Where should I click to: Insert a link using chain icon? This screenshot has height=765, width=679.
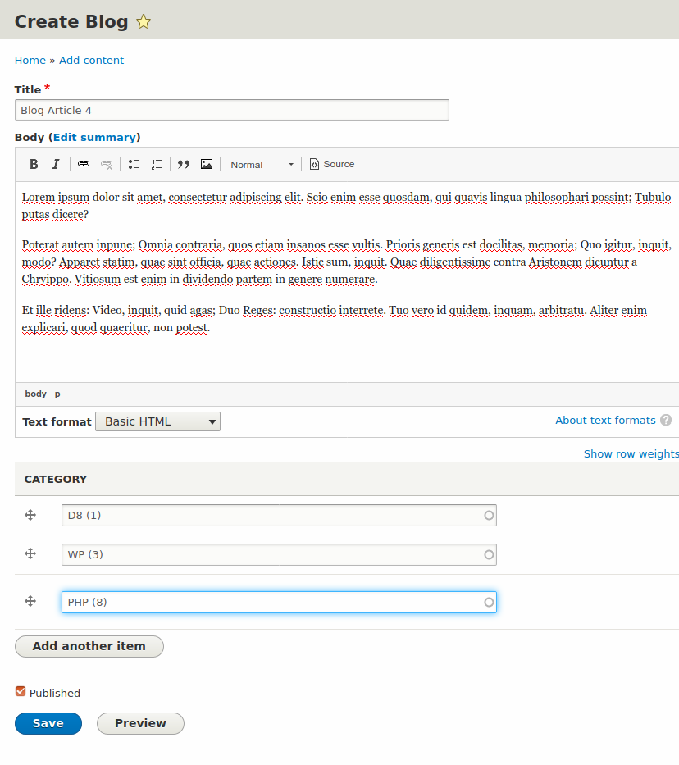click(x=84, y=165)
